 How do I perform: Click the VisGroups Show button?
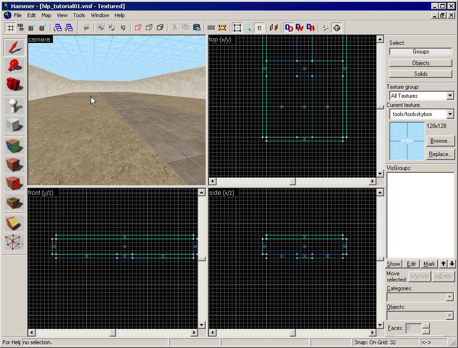tap(394, 264)
